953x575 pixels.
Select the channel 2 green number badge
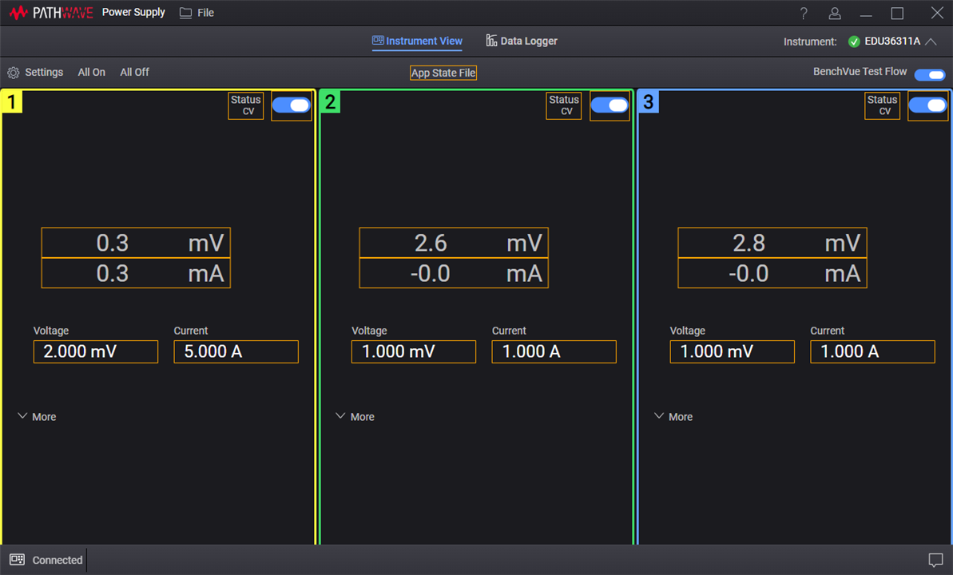point(330,101)
